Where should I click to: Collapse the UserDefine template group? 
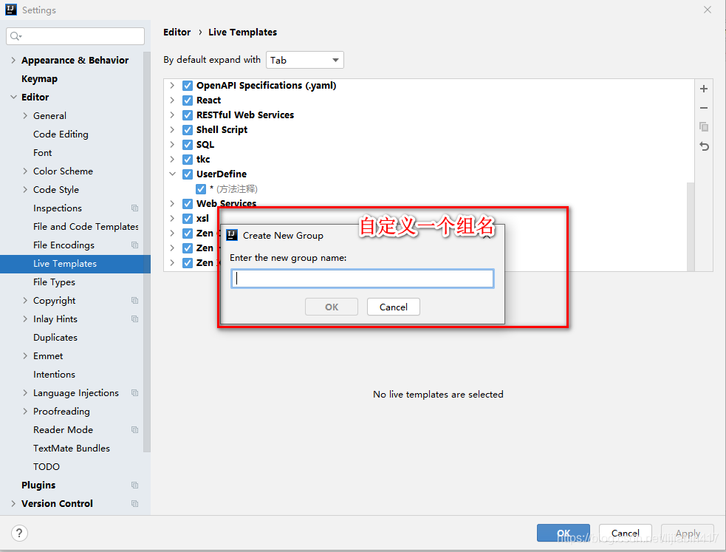pos(172,174)
